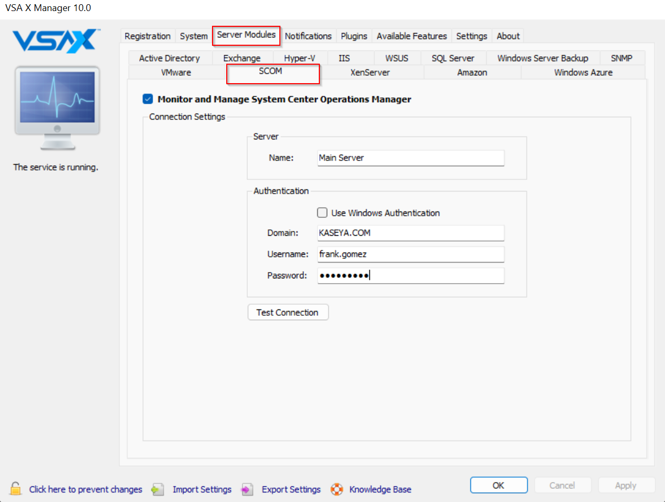Open the Import Settings link

click(202, 489)
